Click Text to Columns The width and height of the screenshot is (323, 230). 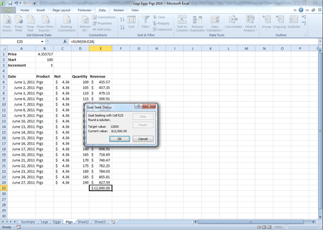182,24
